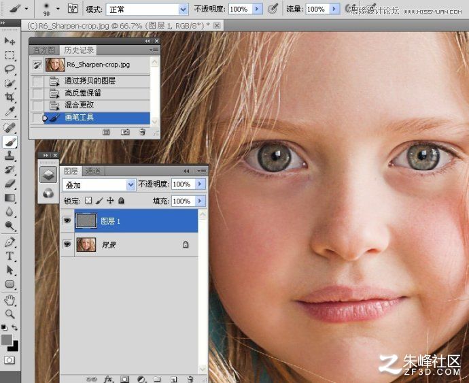This screenshot has width=469, height=383.
Task: Click layers icon in collapsed dock
Action: [x=48, y=175]
